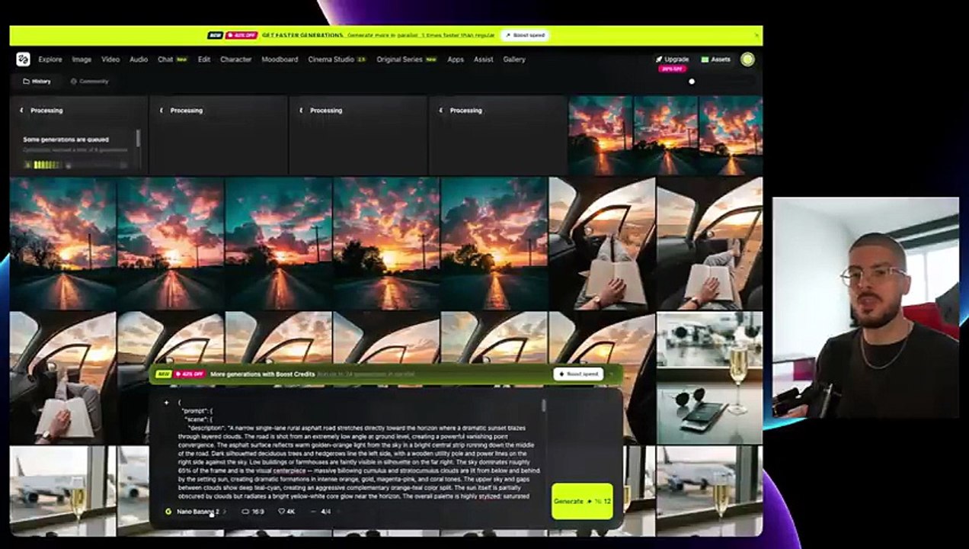Switch to the History tab
The height and width of the screenshot is (549, 969).
(x=37, y=81)
